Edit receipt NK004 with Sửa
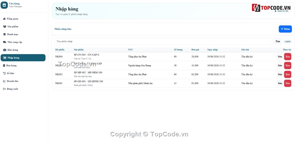This screenshot has height=141, width=298. pos(280,57)
